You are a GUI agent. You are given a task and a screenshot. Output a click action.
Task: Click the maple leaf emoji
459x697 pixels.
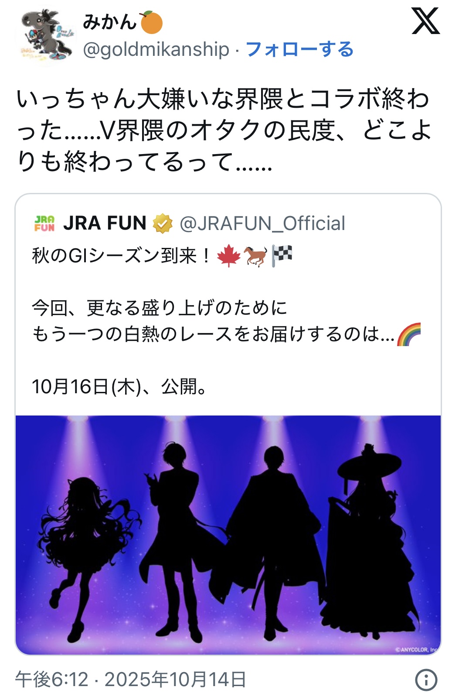coord(228,256)
